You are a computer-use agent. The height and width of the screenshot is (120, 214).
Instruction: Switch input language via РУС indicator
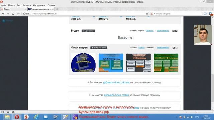pyautogui.click(x=197, y=117)
